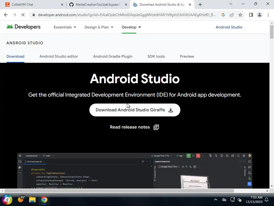View site info via padlock icon

[34, 15]
